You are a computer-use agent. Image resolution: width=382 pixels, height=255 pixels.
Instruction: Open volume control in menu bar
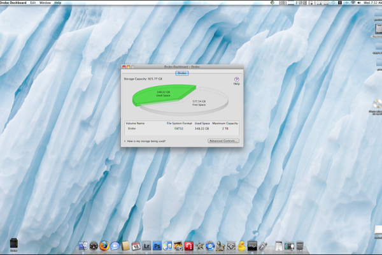click(x=359, y=3)
